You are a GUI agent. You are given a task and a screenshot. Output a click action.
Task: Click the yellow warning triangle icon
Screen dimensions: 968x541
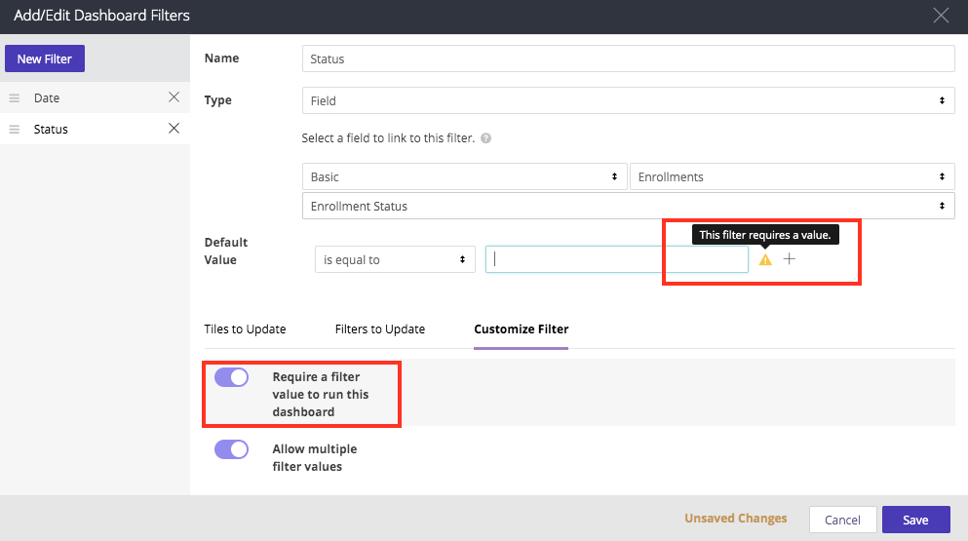(765, 260)
